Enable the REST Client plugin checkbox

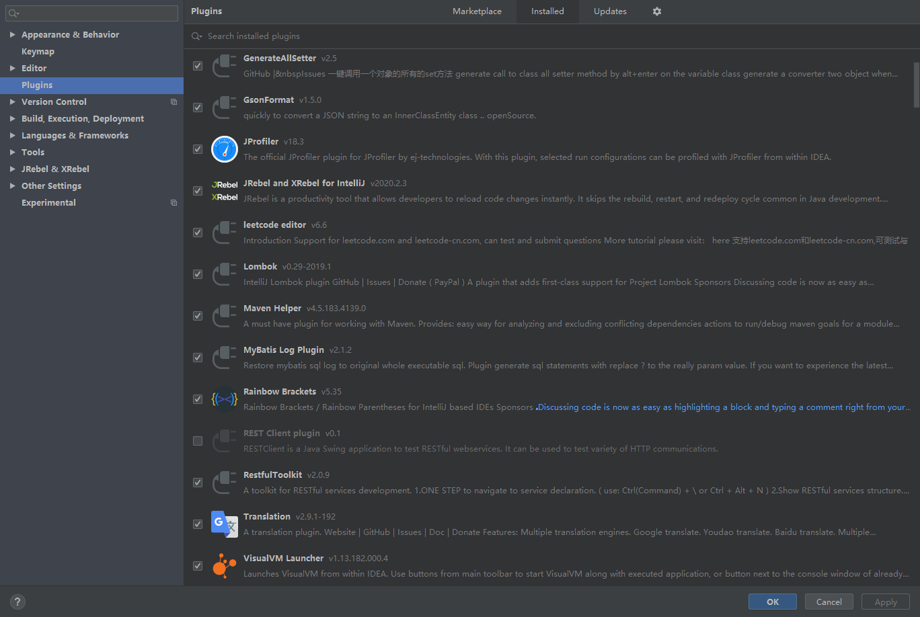198,441
